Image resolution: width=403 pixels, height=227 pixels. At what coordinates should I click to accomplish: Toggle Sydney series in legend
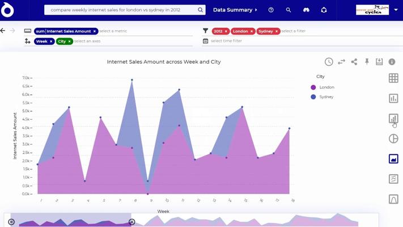326,97
